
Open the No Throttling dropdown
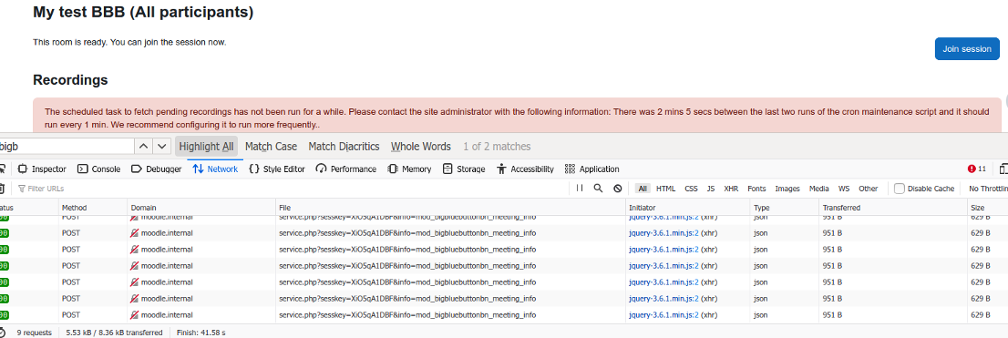(x=987, y=189)
